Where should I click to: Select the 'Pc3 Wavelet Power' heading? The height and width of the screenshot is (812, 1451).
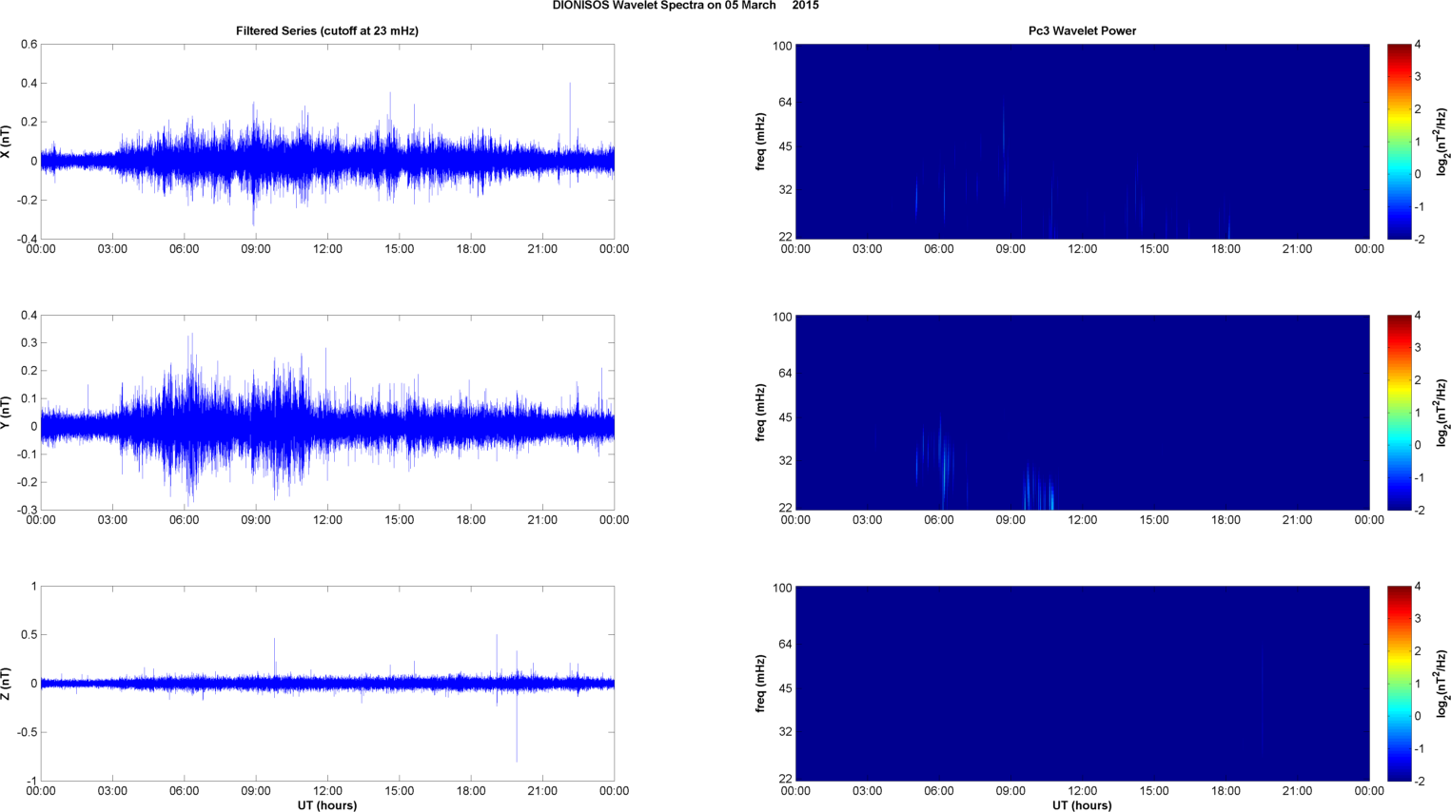1082,31
